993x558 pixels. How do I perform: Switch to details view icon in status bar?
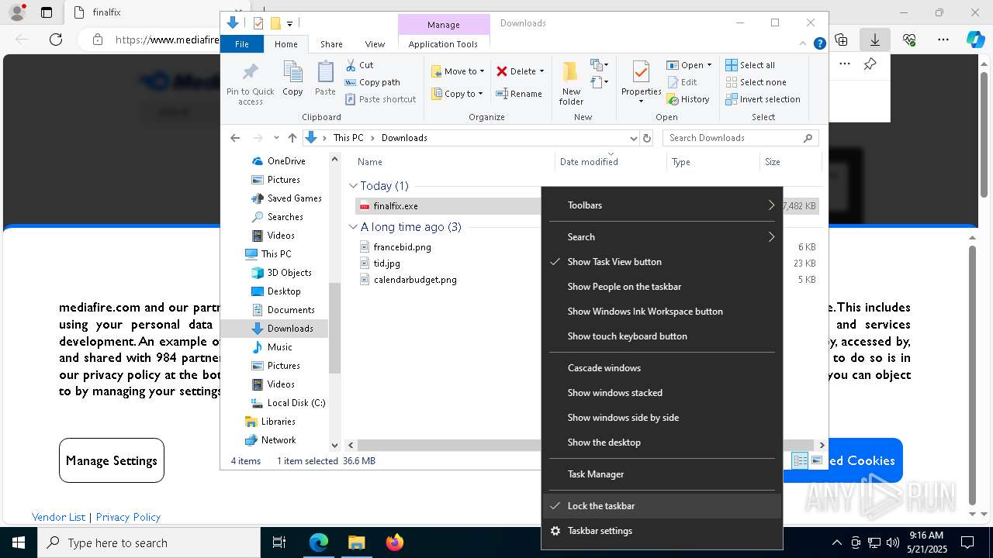[800, 460]
